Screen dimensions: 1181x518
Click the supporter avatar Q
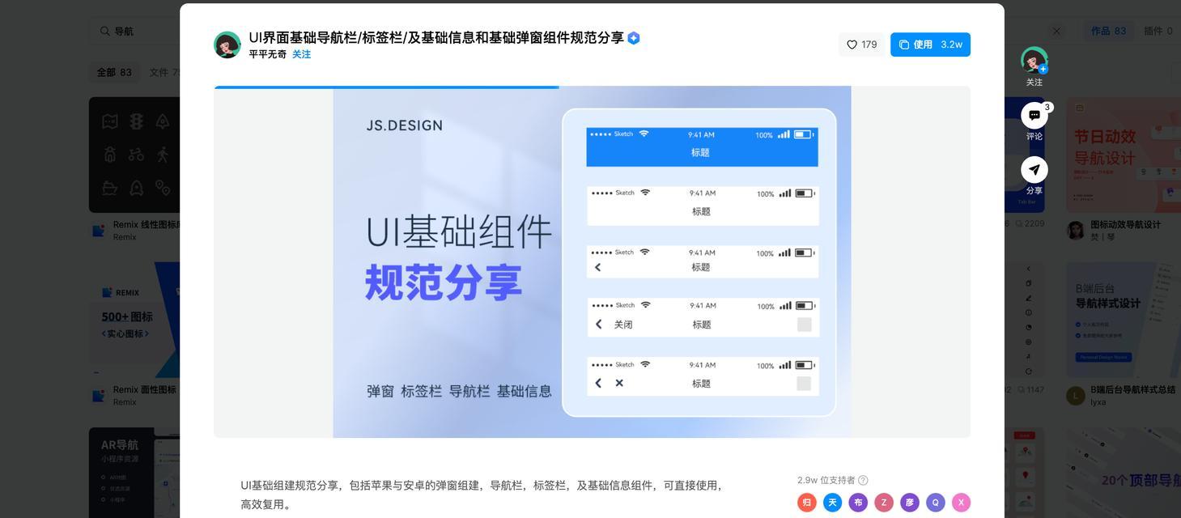click(x=936, y=503)
